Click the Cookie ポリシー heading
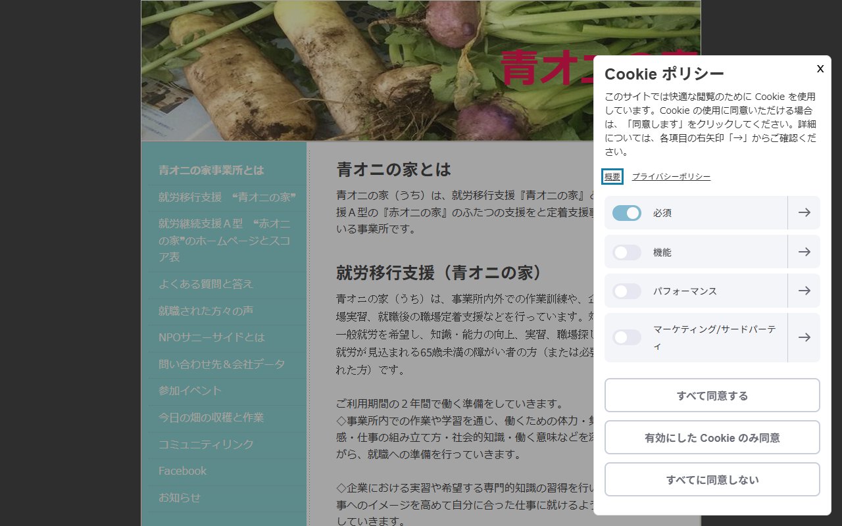Screen dimensions: 842x526 coord(664,73)
